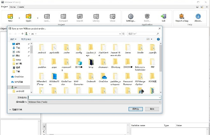Collapse the Hide folders expander
This screenshot has height=135, width=210.
16,110
